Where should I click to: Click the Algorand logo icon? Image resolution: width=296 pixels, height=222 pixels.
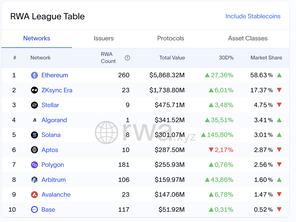[34, 120]
